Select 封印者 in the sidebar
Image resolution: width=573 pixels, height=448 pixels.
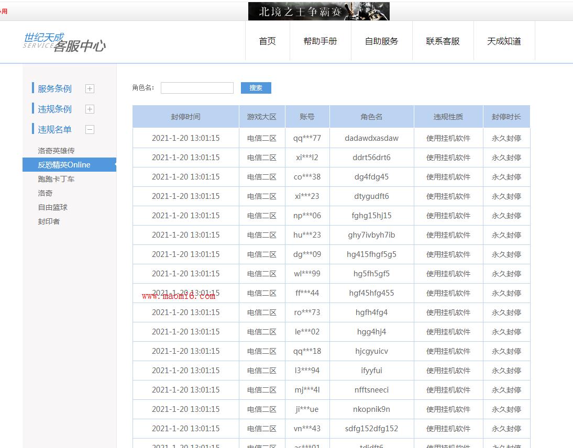coord(49,221)
